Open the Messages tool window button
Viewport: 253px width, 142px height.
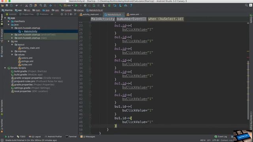point(88,137)
